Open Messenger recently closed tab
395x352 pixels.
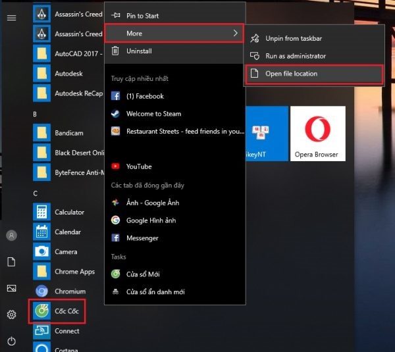pyautogui.click(x=175, y=238)
